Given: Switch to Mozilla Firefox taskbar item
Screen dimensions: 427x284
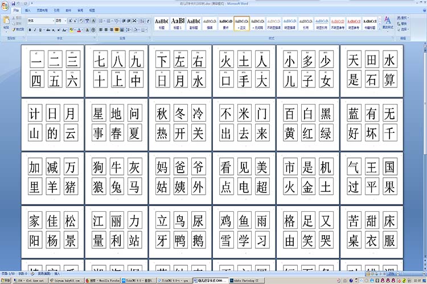Looking at the screenshot, I should (102, 280).
